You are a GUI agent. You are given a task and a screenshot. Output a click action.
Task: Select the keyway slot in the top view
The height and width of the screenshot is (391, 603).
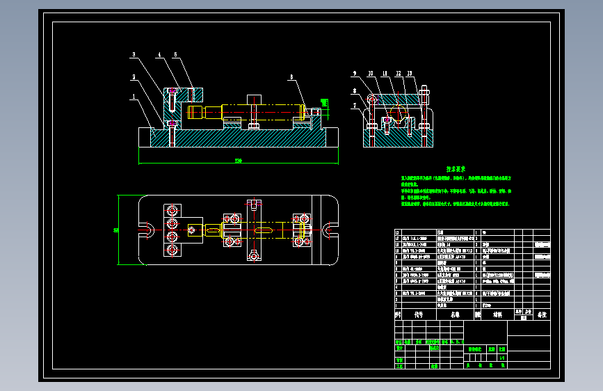pyautogui.click(x=264, y=230)
